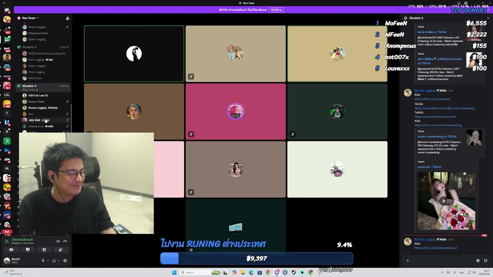The image size is (493, 277).
Task: Click plus attachment button in chat input
Action: click(407, 260)
